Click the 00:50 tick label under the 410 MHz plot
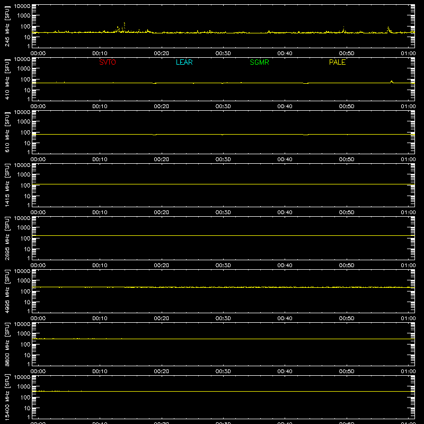424x424 pixels. (x=347, y=107)
